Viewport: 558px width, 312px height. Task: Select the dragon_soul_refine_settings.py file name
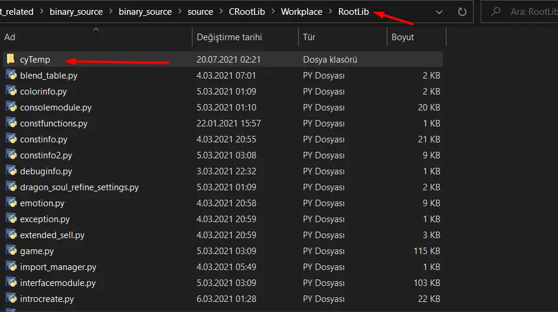pos(79,187)
